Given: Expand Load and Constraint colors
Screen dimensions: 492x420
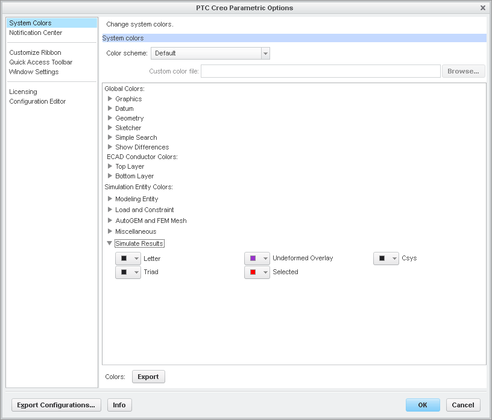Looking at the screenshot, I should click(x=110, y=209).
